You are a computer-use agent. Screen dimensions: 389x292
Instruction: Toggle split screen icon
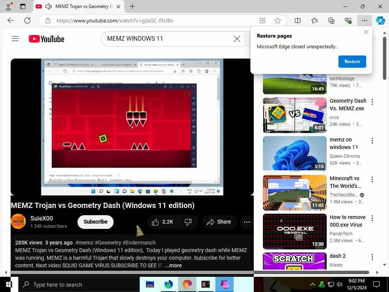click(297, 21)
